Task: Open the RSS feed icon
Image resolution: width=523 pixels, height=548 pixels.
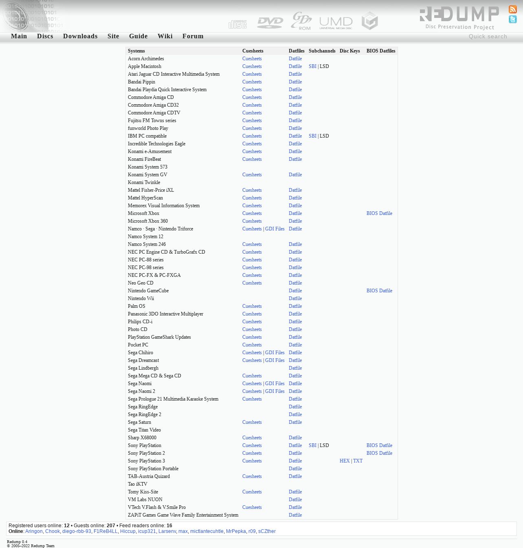Action: (x=513, y=9)
